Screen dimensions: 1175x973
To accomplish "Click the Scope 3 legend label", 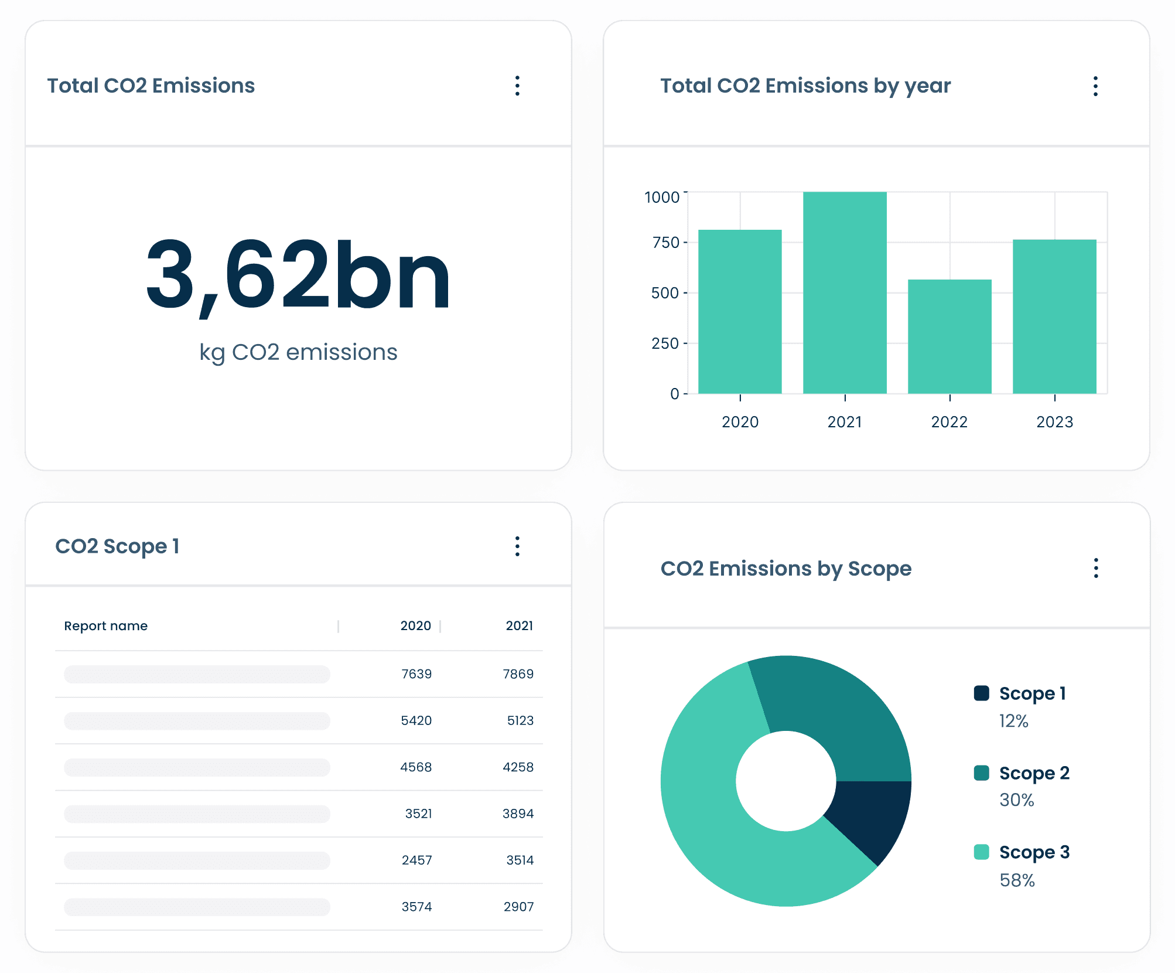I will point(1034,852).
